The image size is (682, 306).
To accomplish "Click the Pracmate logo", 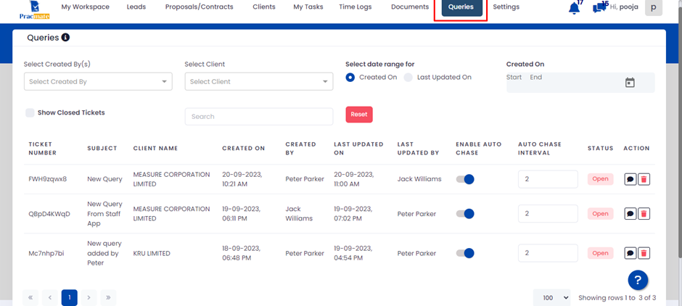I will click(x=35, y=10).
